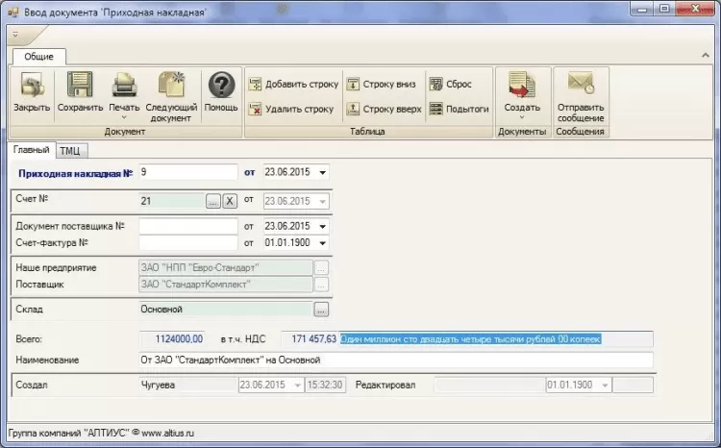Image resolution: width=721 pixels, height=448 pixels.
Task: Click Приходная накладная № input field
Action: pos(188,172)
